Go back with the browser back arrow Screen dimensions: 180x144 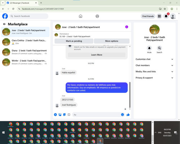pyautogui.click(x=3, y=9)
